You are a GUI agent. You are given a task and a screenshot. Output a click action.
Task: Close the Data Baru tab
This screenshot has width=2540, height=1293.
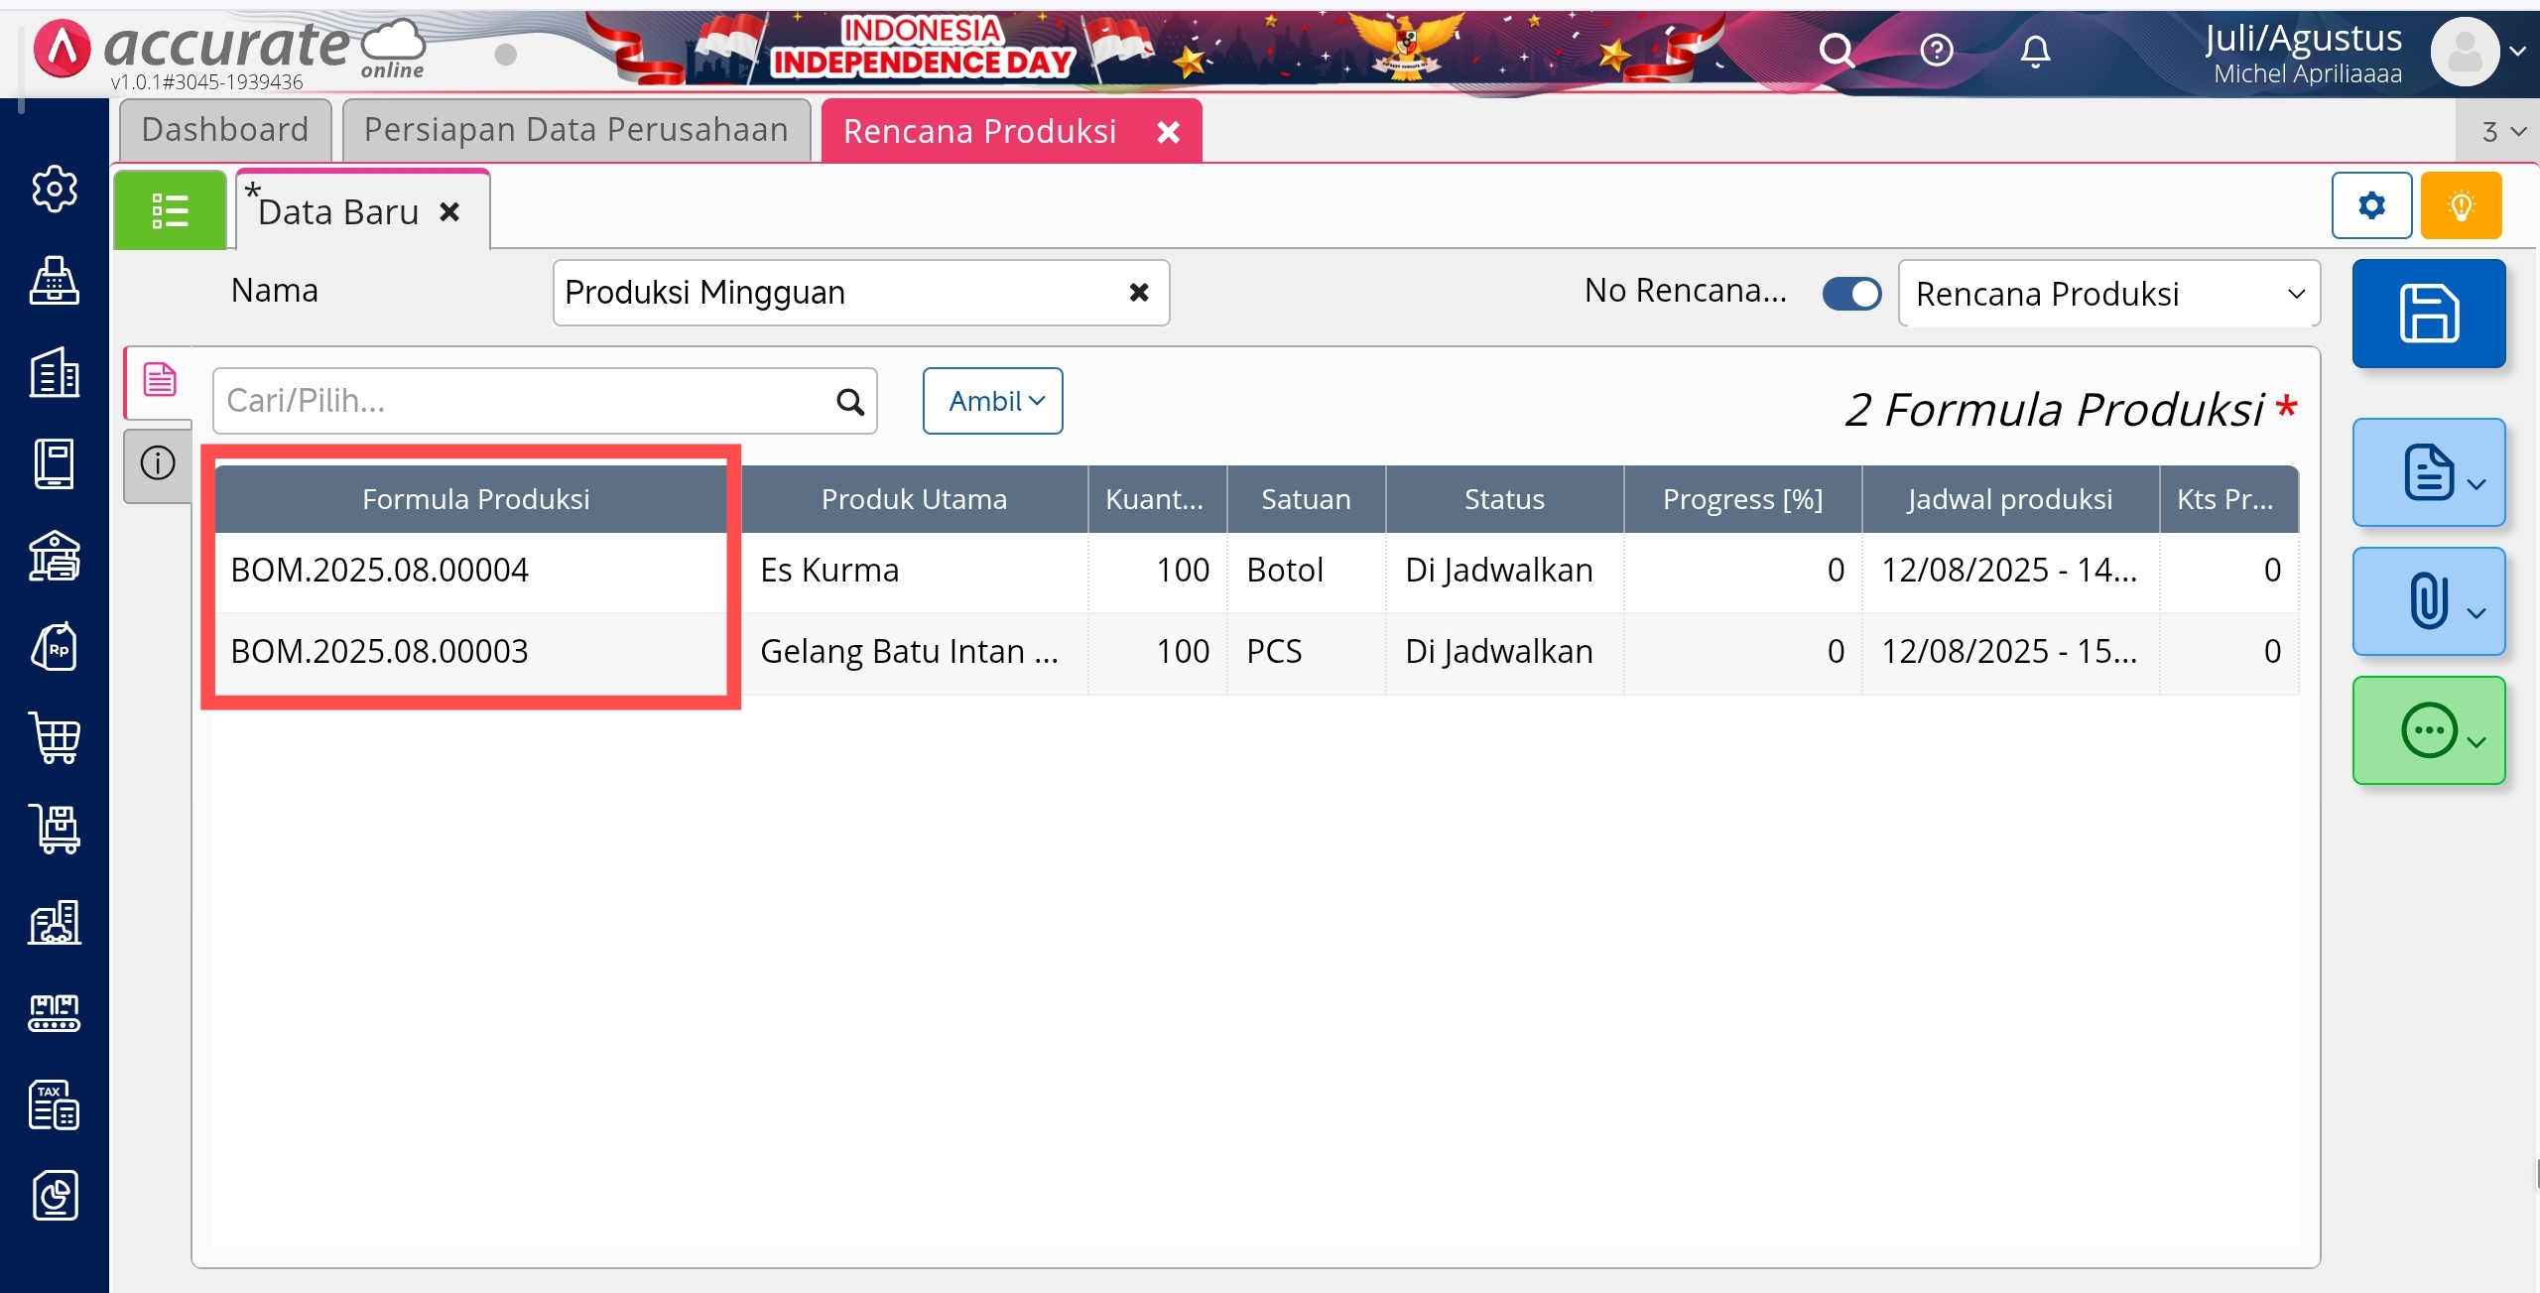pyautogui.click(x=449, y=211)
